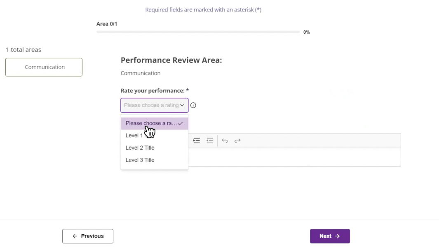This screenshot has width=439, height=252.
Task: Go back with the Previous button
Action: 88,236
